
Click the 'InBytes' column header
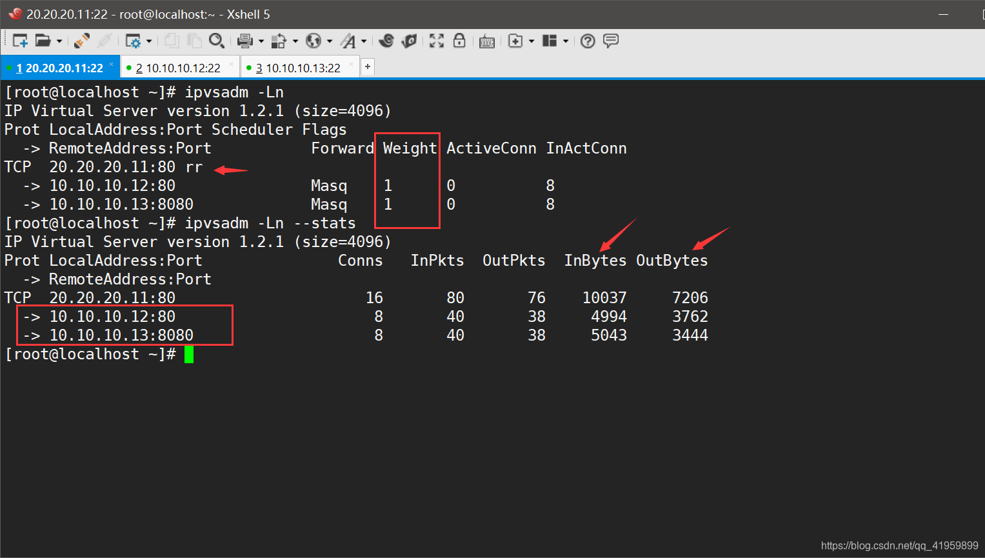pos(595,261)
